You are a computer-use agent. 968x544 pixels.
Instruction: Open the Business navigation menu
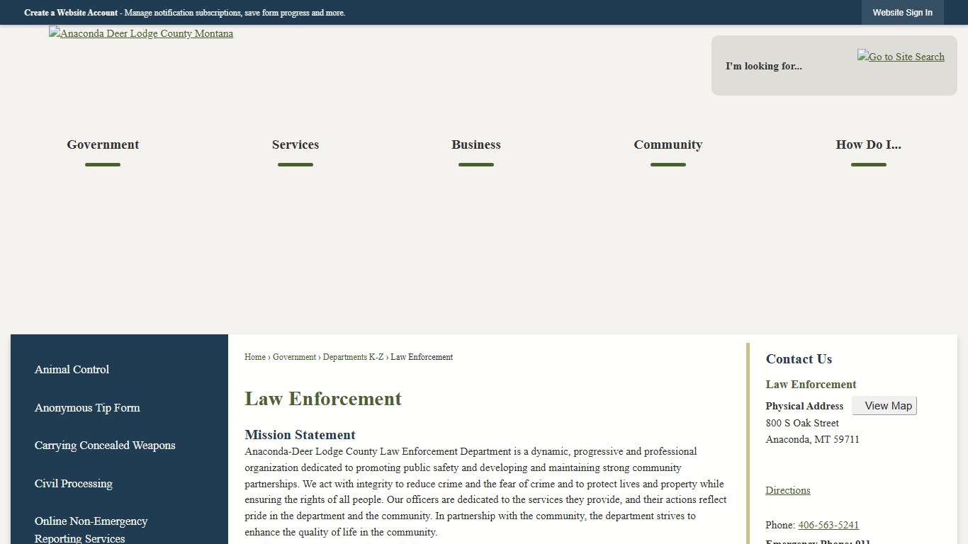pyautogui.click(x=475, y=144)
